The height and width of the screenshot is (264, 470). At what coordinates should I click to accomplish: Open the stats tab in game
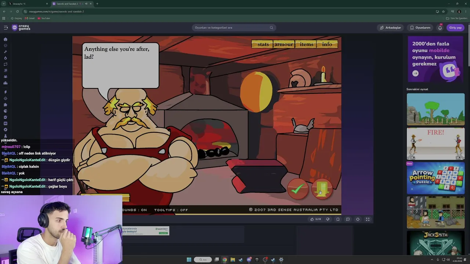tap(263, 44)
